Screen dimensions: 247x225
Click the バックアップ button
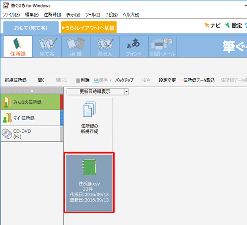tap(124, 80)
